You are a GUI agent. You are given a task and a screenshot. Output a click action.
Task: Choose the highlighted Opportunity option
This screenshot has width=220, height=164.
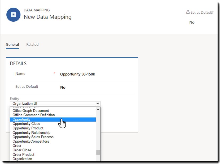coord(53,120)
